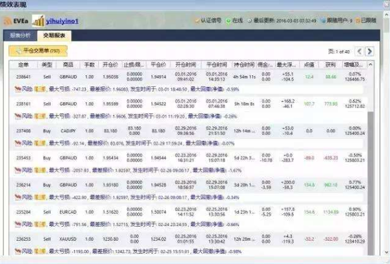
Task: Click the vertical scrollbar of the trades table
Action: (x=370, y=161)
